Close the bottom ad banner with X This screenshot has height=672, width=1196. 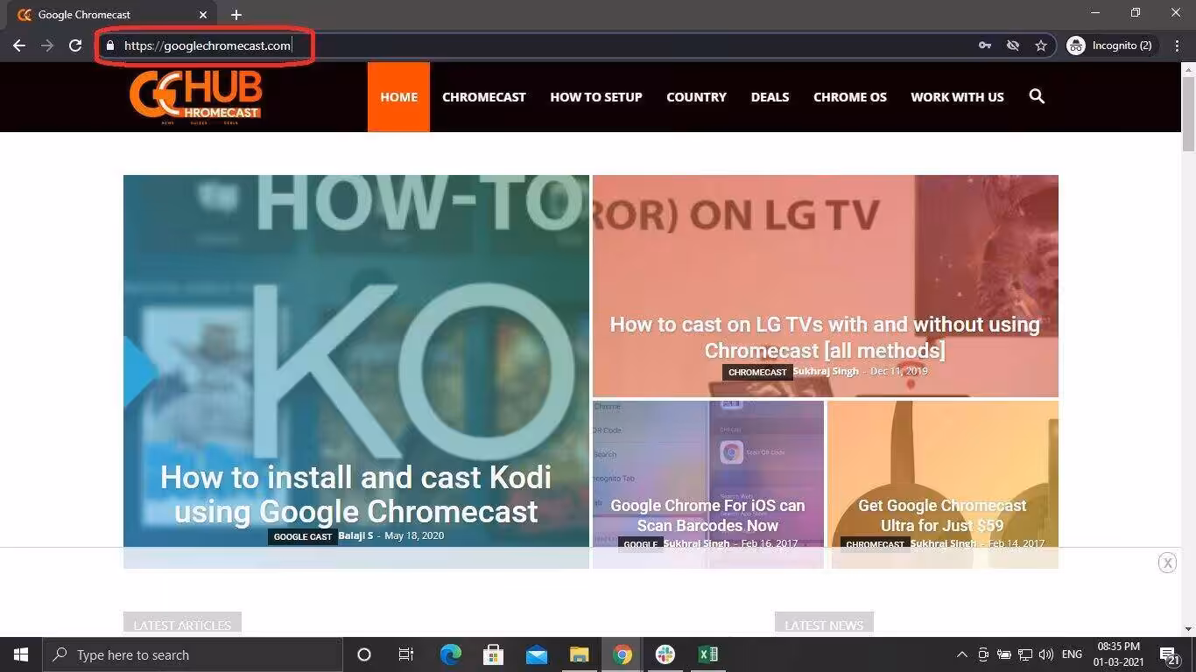[x=1167, y=563]
